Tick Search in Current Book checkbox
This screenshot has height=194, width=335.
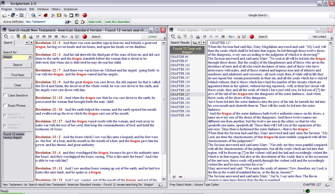point(5,116)
